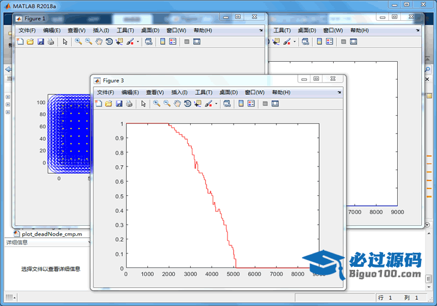Click MATLAB back navigation arrow
This screenshot has height=306, width=437.
point(9,69)
